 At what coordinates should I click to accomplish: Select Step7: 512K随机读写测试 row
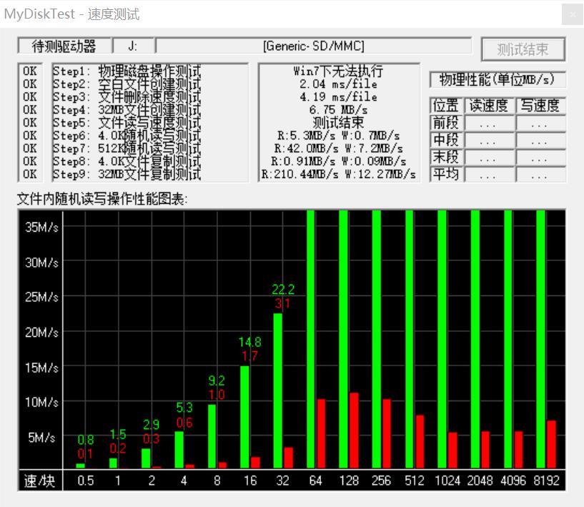pos(127,148)
